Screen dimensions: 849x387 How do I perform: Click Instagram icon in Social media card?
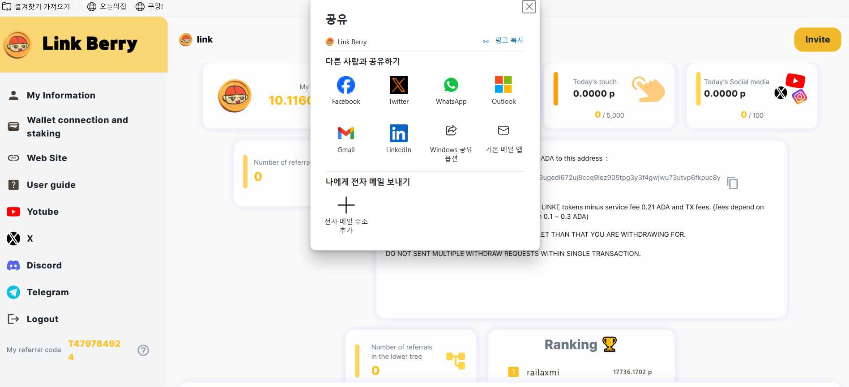pos(799,96)
